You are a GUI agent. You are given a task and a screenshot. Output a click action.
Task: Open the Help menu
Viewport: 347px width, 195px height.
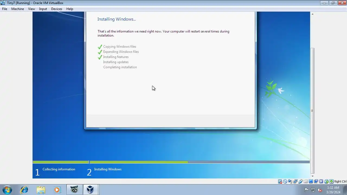pos(70,9)
